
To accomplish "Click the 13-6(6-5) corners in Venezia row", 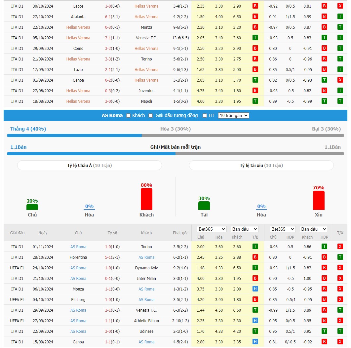I will click(180, 38).
